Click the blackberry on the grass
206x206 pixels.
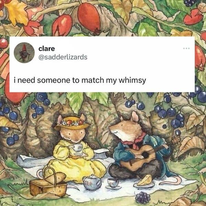[143, 198]
